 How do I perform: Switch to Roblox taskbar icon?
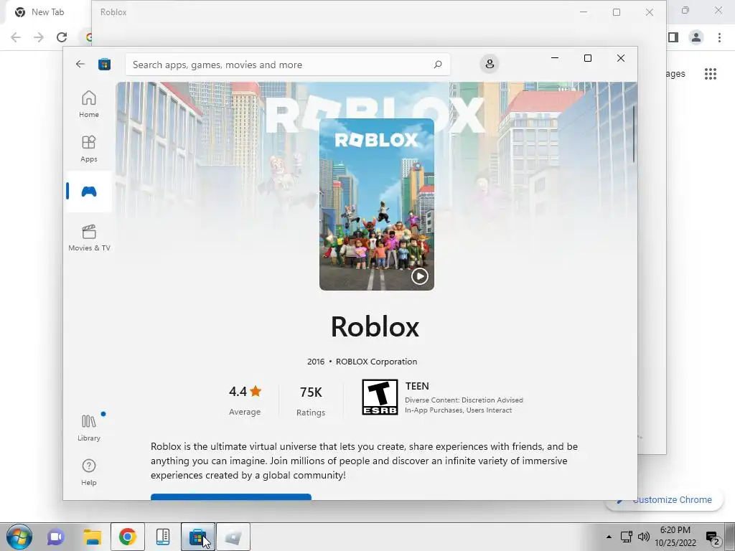point(233,537)
